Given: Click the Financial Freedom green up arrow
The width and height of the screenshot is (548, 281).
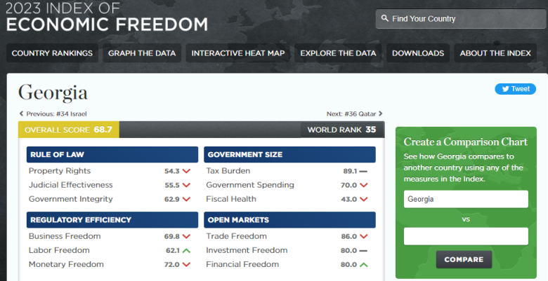Looking at the screenshot, I should (x=364, y=265).
